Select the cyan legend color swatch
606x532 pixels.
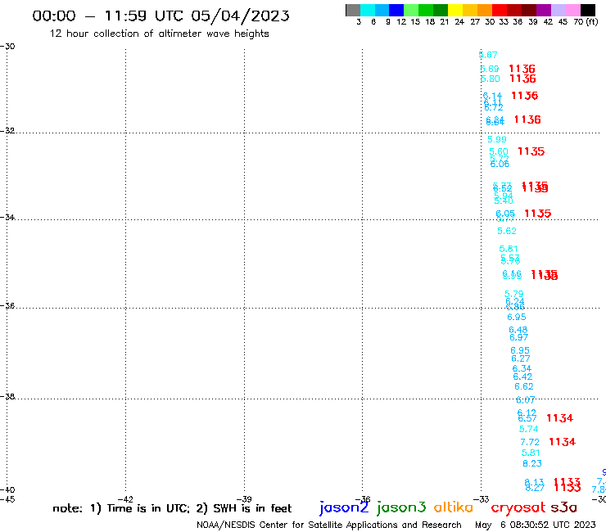(x=368, y=10)
